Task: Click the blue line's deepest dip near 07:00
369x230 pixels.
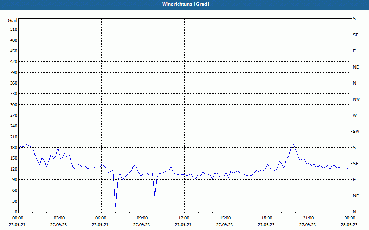Action: pyautogui.click(x=116, y=207)
